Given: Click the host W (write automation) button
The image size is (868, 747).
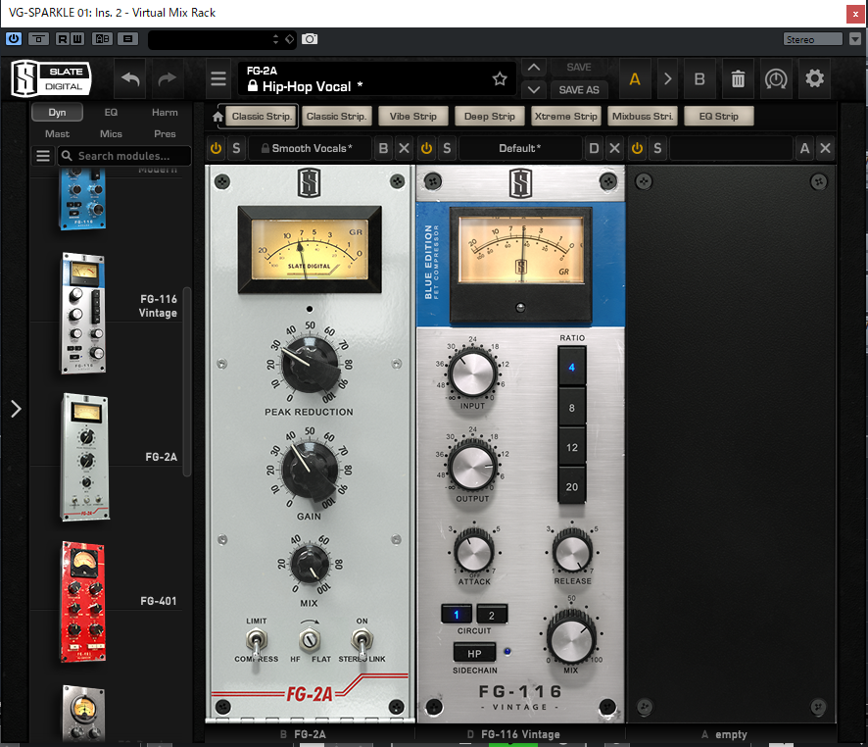Looking at the screenshot, I should click(77, 39).
